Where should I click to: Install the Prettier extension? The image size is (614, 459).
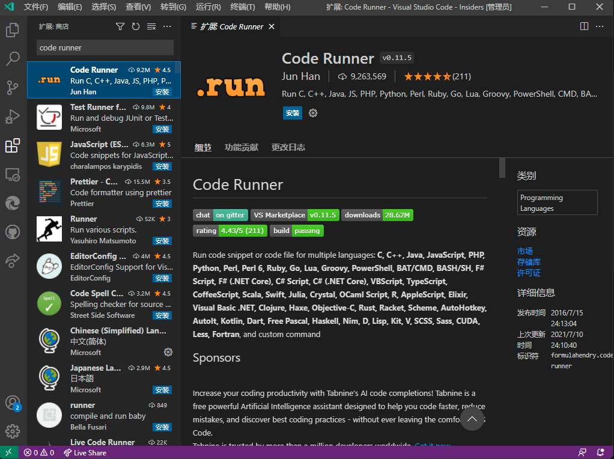tap(162, 204)
